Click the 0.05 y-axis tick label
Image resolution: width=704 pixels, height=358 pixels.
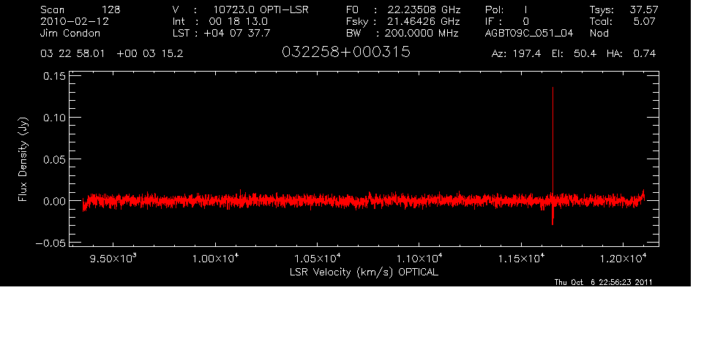click(x=54, y=159)
